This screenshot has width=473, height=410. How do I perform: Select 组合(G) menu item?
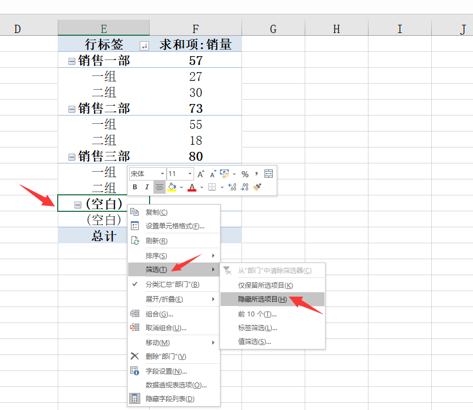tap(174, 314)
